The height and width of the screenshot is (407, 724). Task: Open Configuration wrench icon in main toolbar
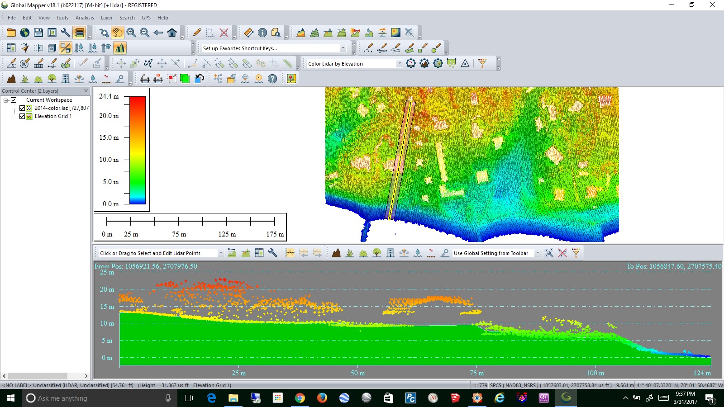click(66, 33)
